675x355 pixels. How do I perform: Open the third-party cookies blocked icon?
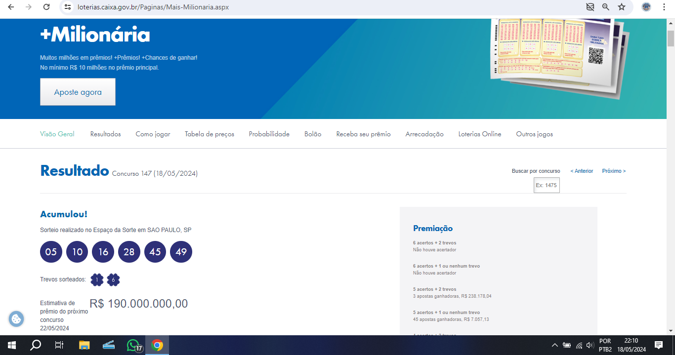click(x=590, y=7)
